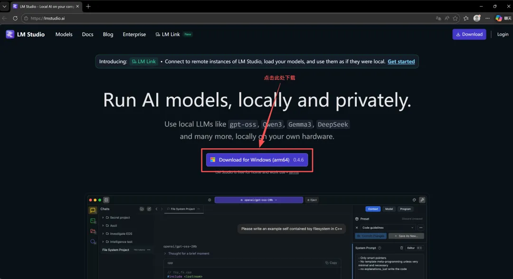
Task: Open LM Link in the navigation bar
Action: coord(168,34)
